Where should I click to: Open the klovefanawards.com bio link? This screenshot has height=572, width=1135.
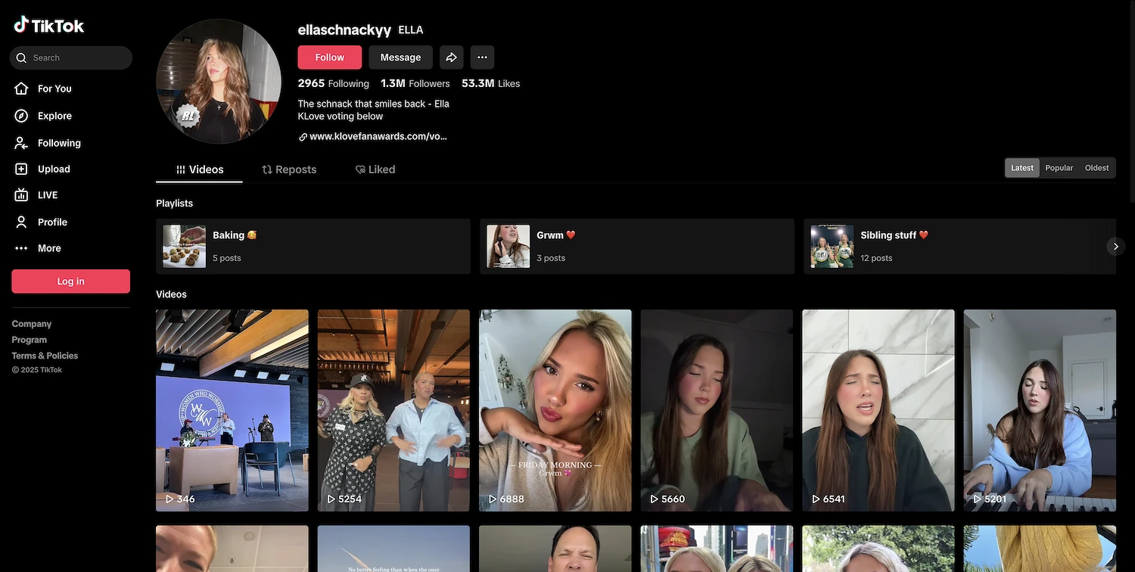pos(378,137)
